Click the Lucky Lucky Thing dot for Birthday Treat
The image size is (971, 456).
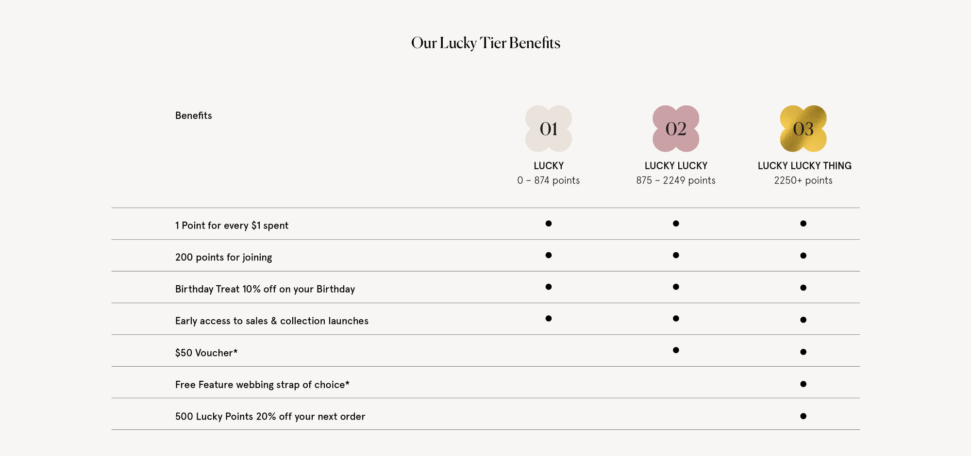803,288
